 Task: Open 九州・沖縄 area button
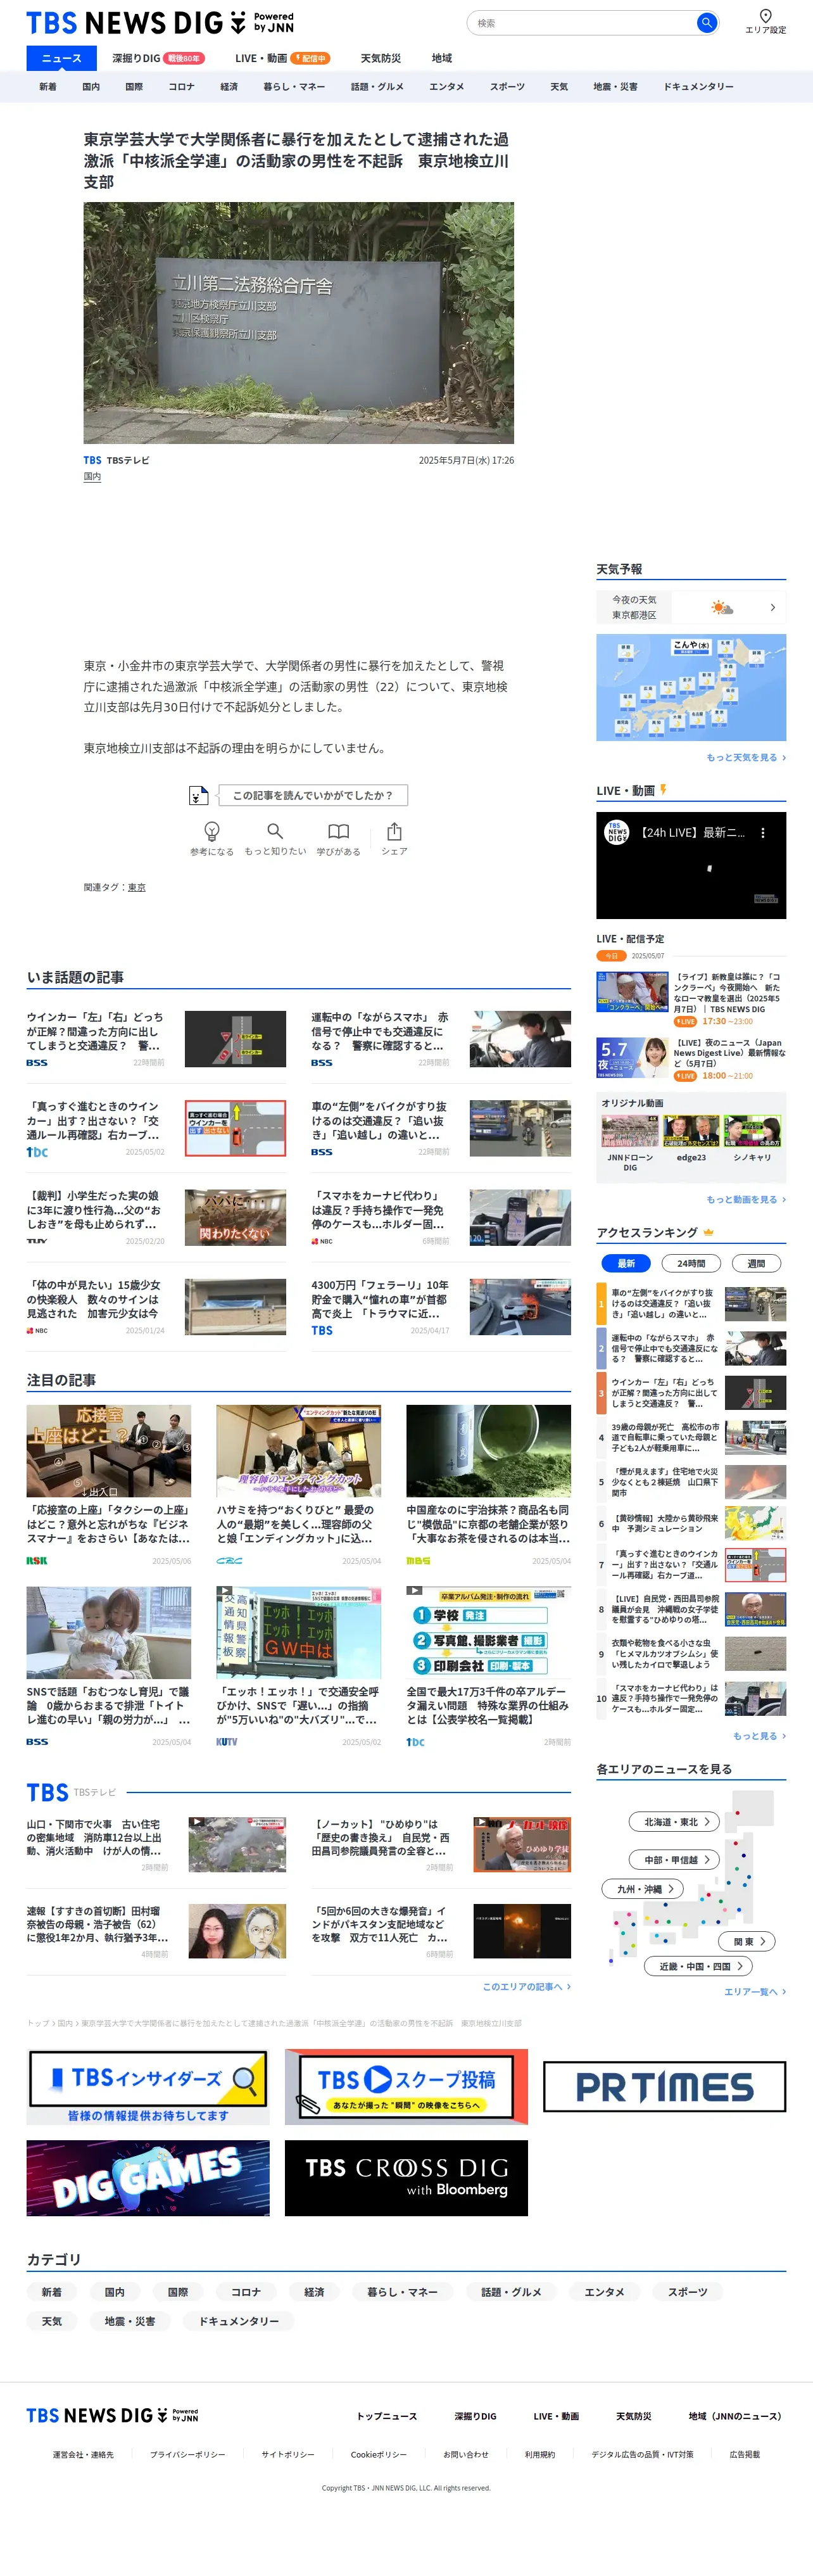[643, 1889]
